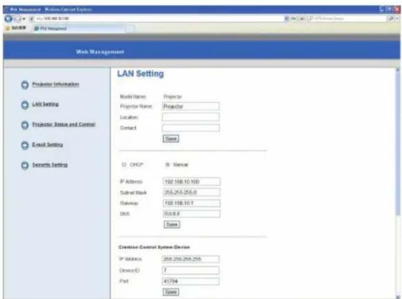Open the recent pages dropdown arrow

click(x=24, y=19)
